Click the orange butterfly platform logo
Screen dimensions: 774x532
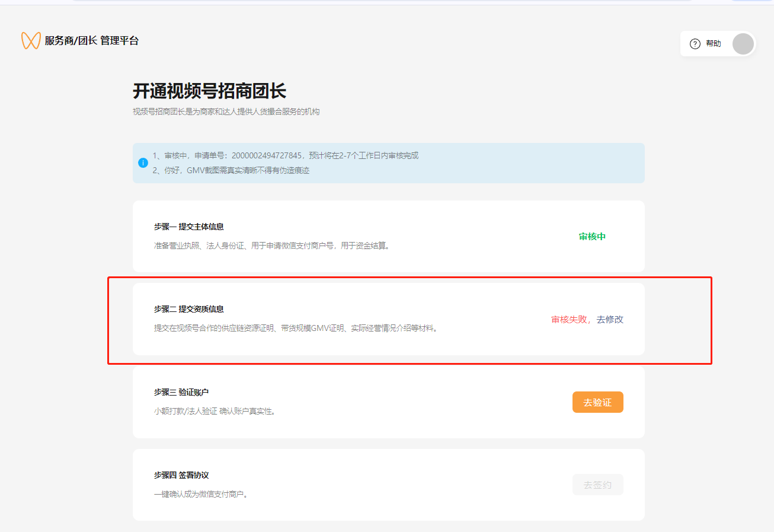coord(31,40)
